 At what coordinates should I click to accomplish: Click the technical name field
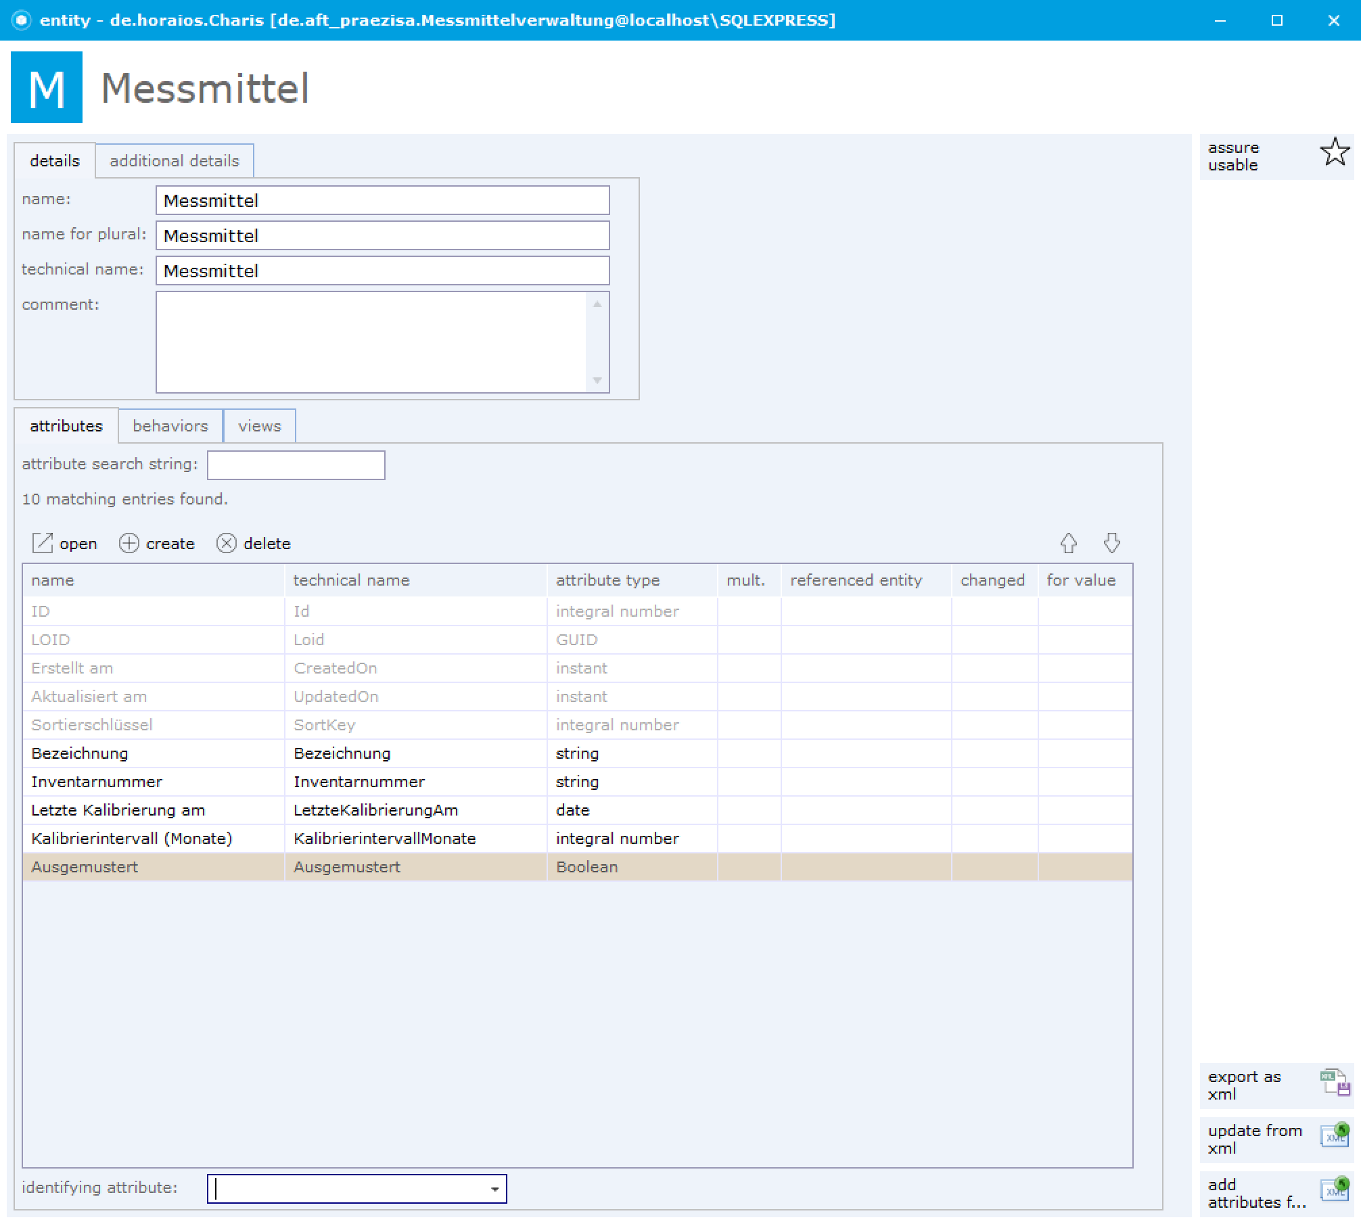click(x=383, y=271)
